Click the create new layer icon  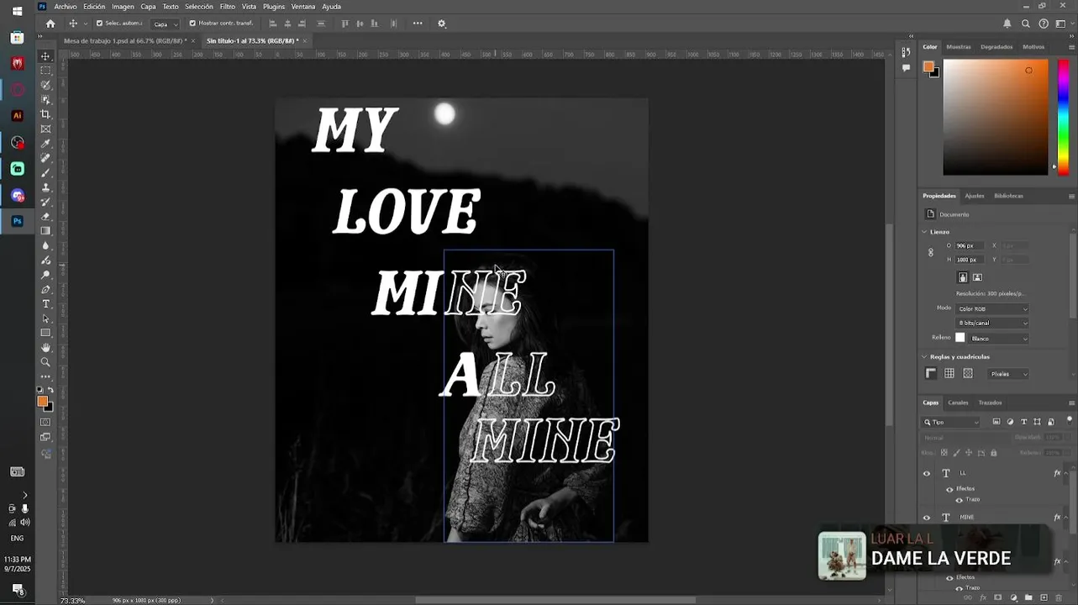click(1044, 597)
